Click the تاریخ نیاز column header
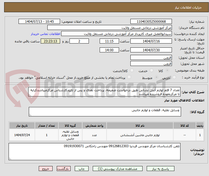This screenshot has width=209, height=176. pyautogui.click(x=22, y=126)
